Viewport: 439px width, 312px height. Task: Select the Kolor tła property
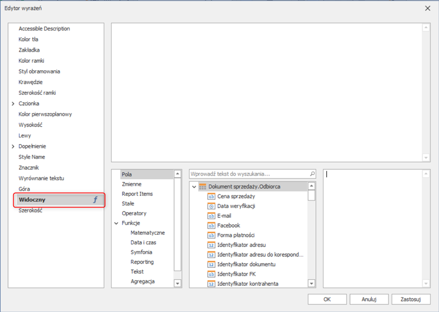pyautogui.click(x=28, y=39)
